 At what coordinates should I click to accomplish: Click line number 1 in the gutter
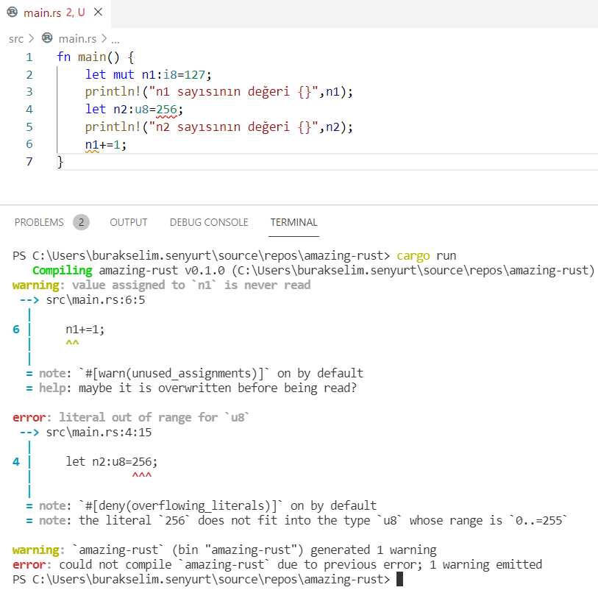tap(29, 57)
